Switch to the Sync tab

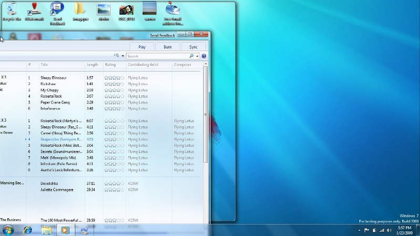coord(193,47)
